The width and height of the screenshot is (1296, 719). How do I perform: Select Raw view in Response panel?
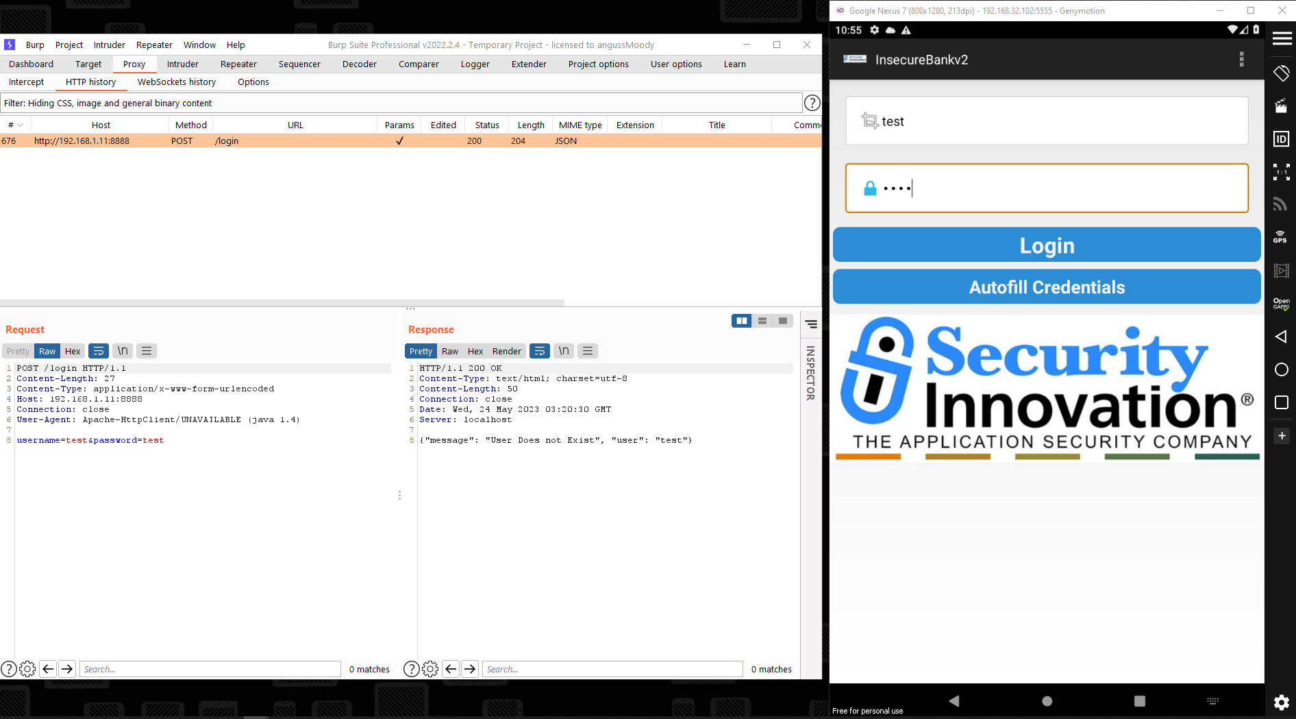pos(450,351)
